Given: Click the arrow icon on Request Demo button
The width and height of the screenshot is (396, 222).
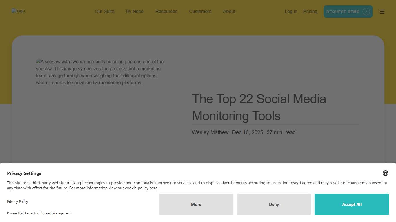Looking at the screenshot, I should pos(366,12).
